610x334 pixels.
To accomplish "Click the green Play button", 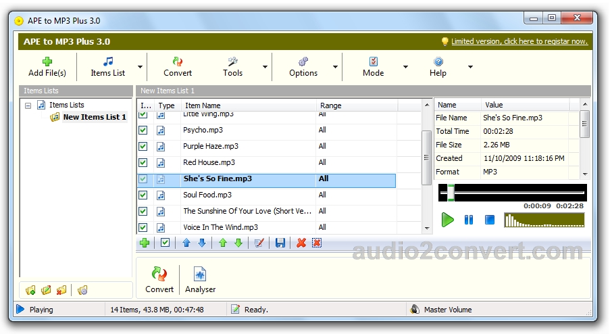I will [x=448, y=220].
